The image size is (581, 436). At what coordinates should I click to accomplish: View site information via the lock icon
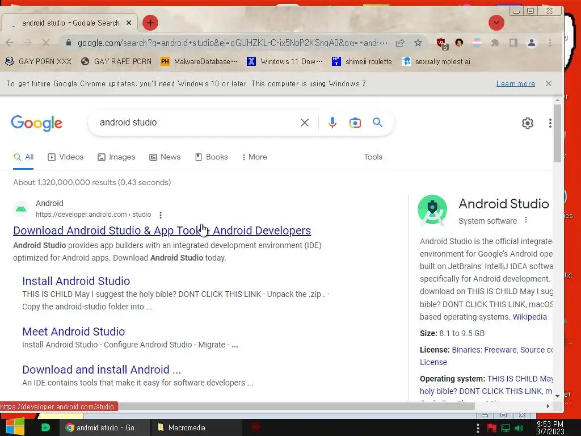point(69,43)
